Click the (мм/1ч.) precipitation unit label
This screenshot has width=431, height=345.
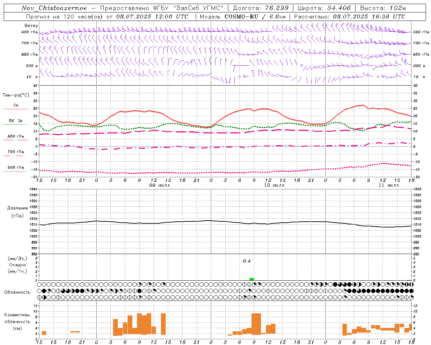[18, 271]
